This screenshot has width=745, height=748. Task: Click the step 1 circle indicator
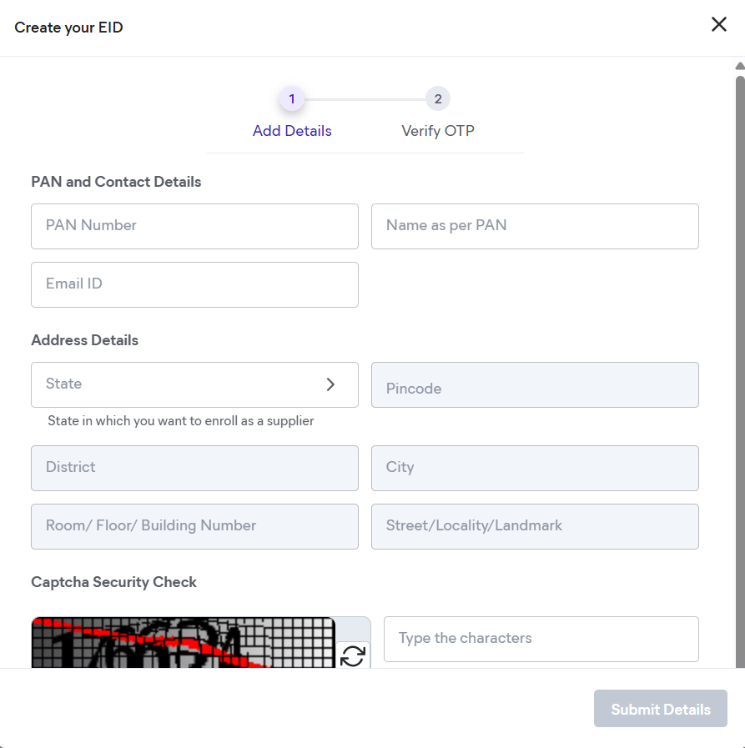click(292, 99)
